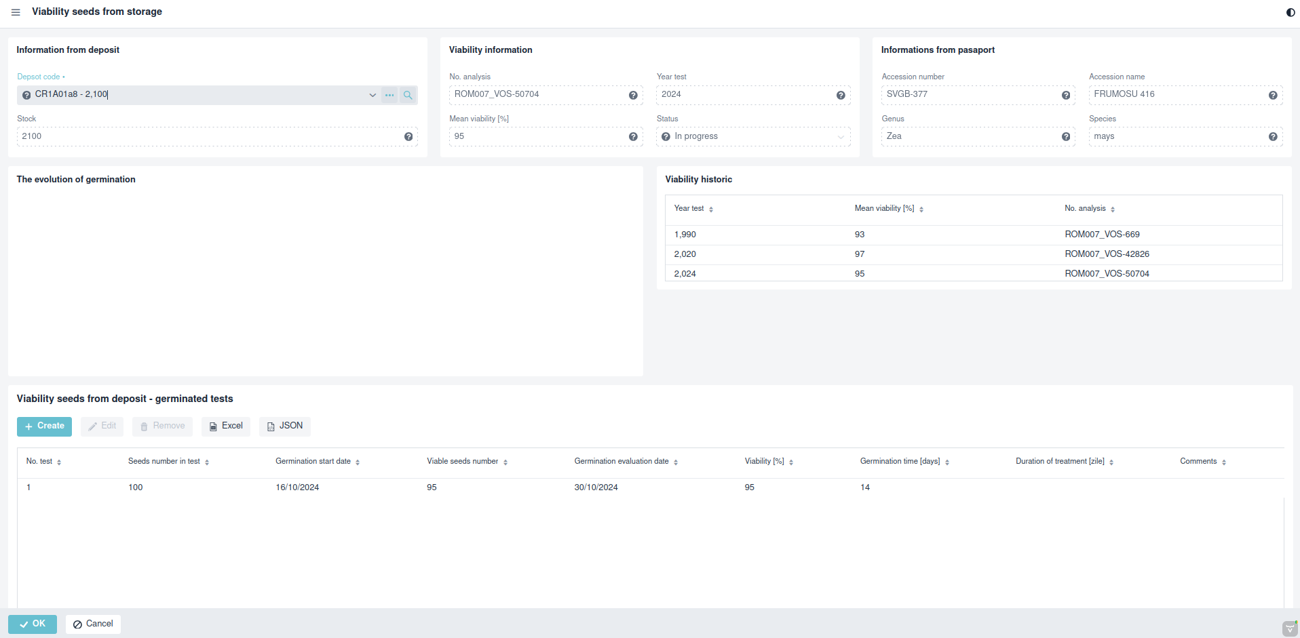Click historic cell showing year 1,990
This screenshot has height=638, width=1300.
(x=685, y=235)
